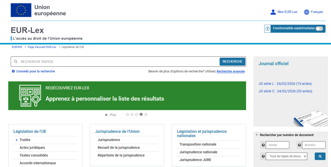The width and height of the screenshot is (331, 167).
Task: Expand the Traités item chevron
Action: [16, 140]
